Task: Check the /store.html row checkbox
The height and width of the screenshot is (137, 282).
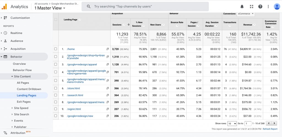Action: click(56, 88)
